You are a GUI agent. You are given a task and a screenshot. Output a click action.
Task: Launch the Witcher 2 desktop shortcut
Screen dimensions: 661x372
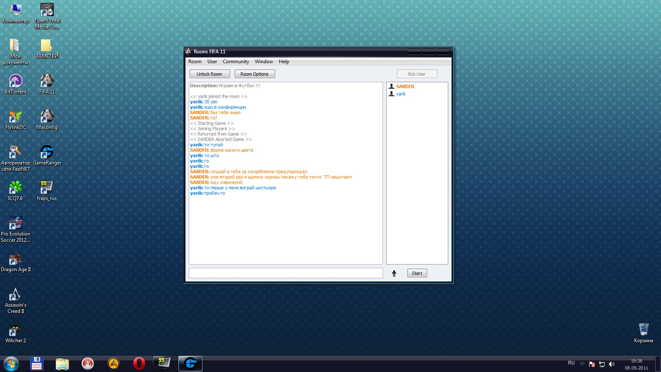(x=16, y=333)
